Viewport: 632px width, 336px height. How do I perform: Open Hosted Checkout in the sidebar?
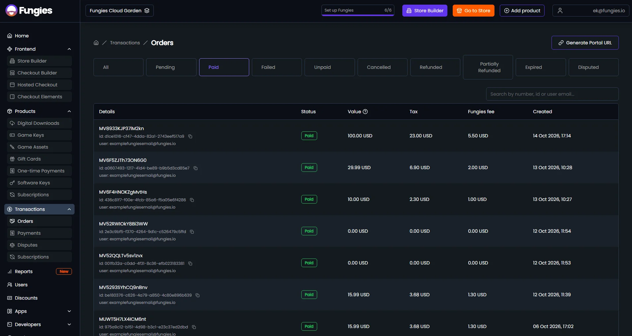39,85
